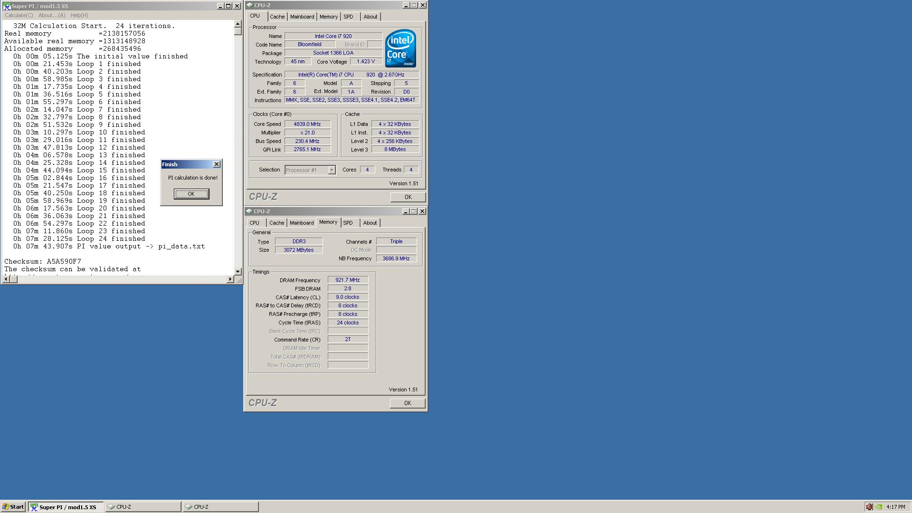This screenshot has width=912, height=513.
Task: Open the Help menu in Super PI
Action: pyautogui.click(x=79, y=15)
